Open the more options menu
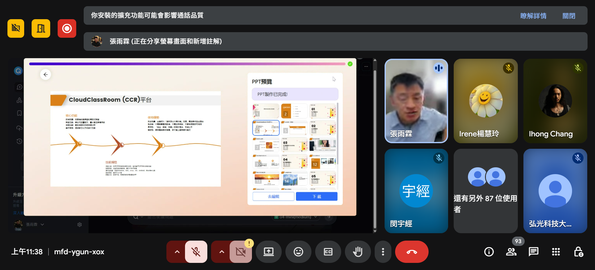Image resolution: width=595 pixels, height=270 pixels. click(x=383, y=252)
